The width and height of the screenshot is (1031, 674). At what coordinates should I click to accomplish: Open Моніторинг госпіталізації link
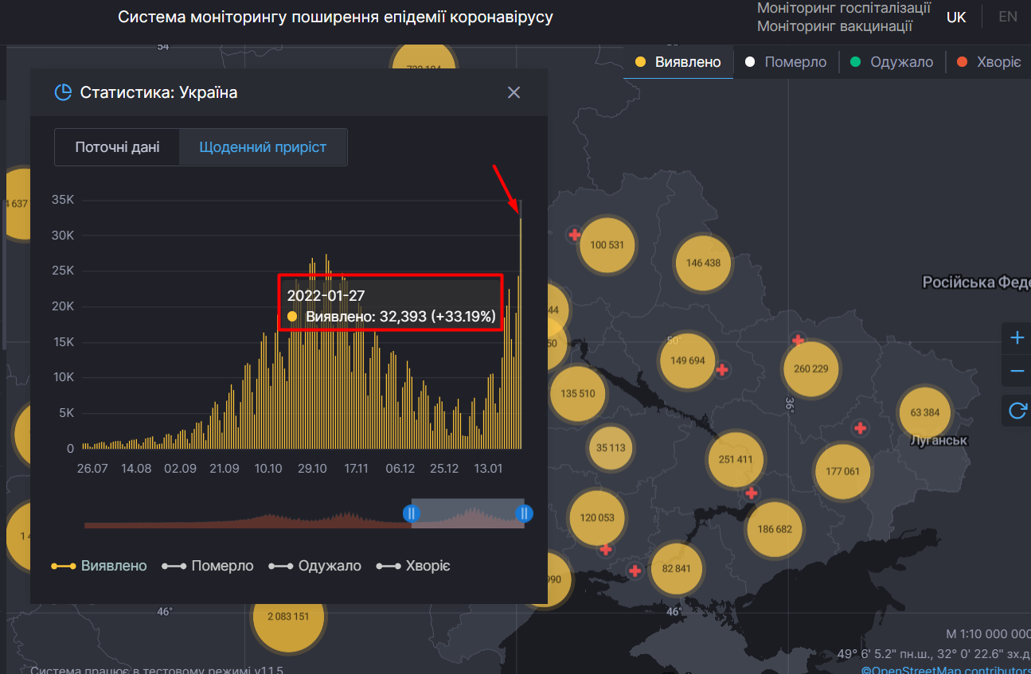point(844,8)
